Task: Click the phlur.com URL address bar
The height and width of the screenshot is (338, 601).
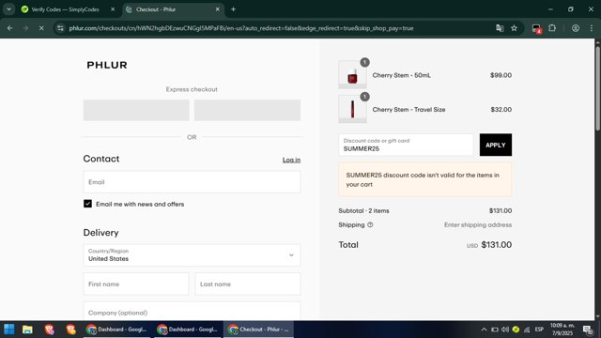Action: pos(241,28)
